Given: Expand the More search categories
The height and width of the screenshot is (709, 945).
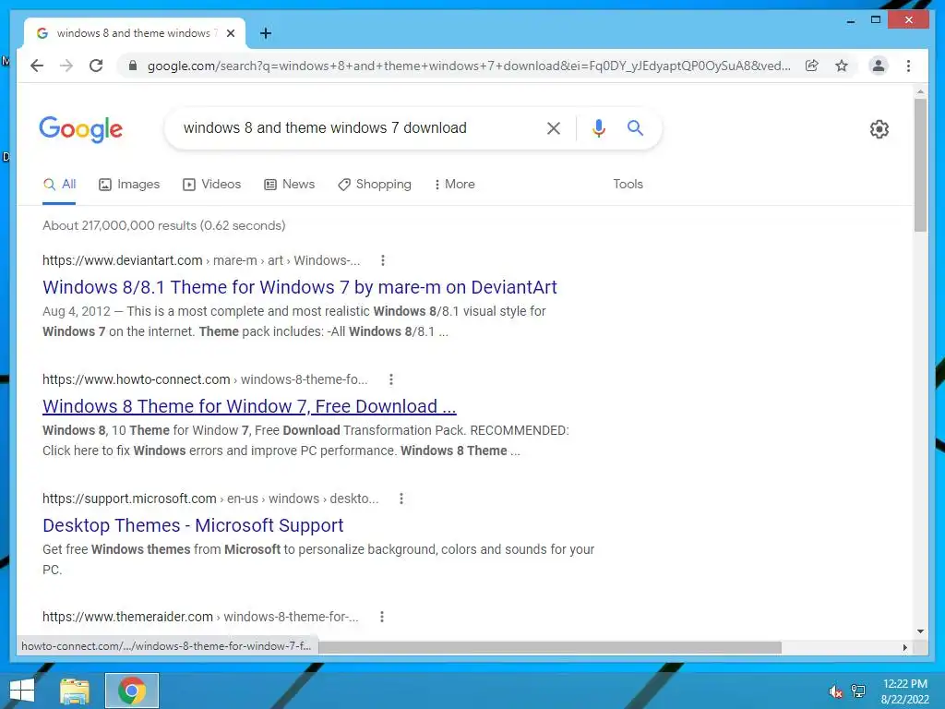Looking at the screenshot, I should 454,185.
